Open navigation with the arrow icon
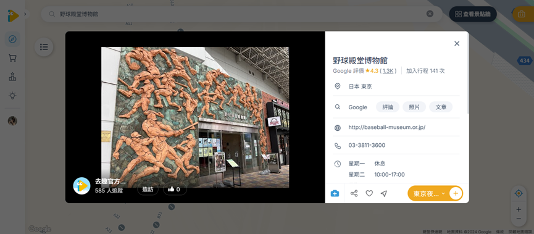534x234 pixels. click(384, 193)
